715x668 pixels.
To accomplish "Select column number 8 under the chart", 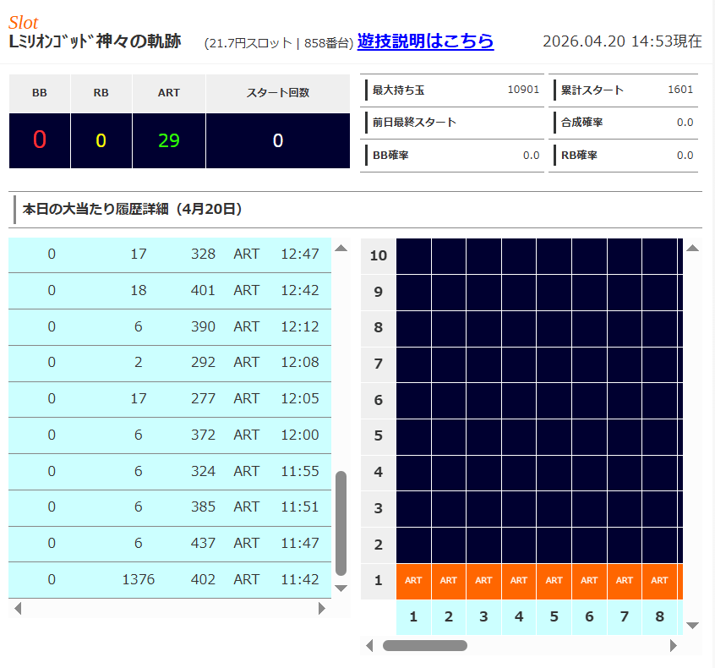I will [659, 617].
